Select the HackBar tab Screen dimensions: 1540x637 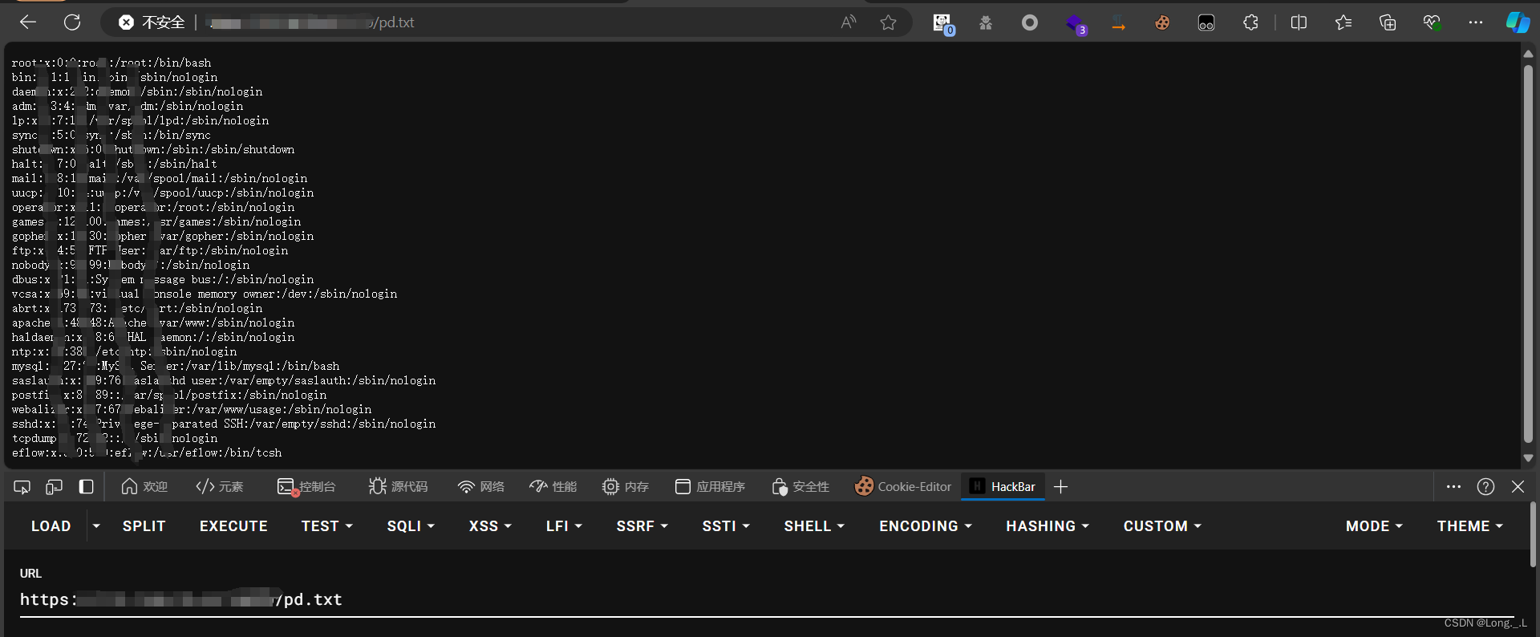click(x=1003, y=487)
